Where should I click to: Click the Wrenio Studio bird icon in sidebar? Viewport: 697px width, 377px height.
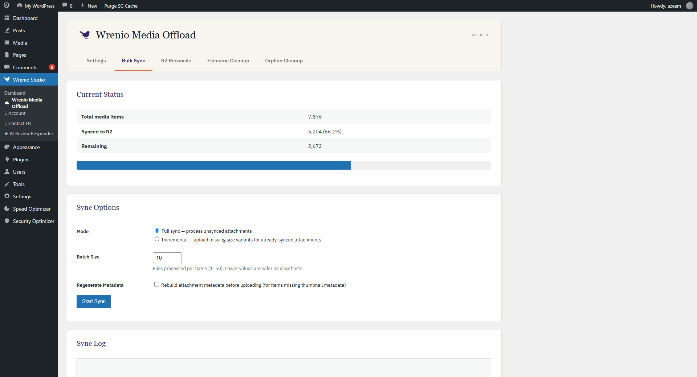pos(7,79)
